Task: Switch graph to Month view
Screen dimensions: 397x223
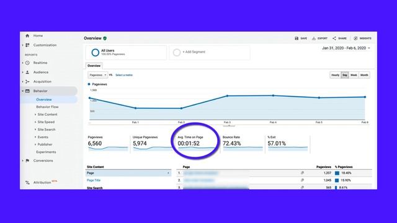Action: coord(364,75)
